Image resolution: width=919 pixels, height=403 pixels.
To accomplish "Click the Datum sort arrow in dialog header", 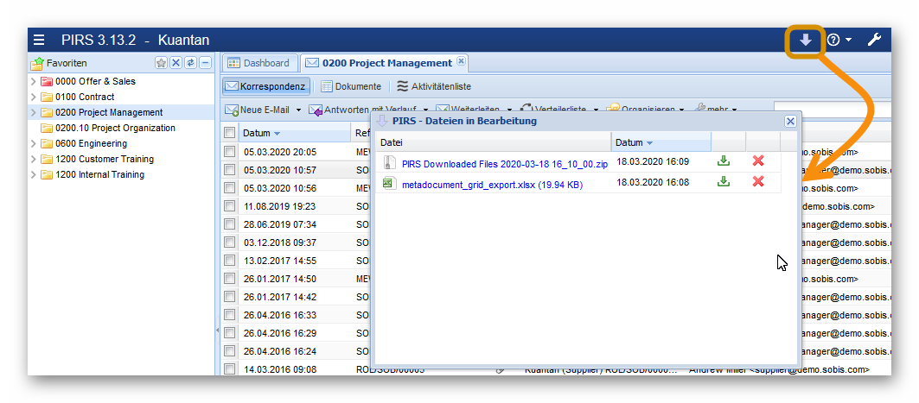I will coord(649,142).
